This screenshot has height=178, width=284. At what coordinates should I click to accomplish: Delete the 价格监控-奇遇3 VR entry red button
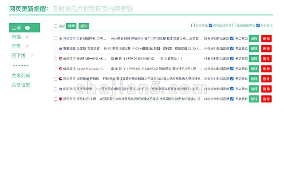click(266, 59)
